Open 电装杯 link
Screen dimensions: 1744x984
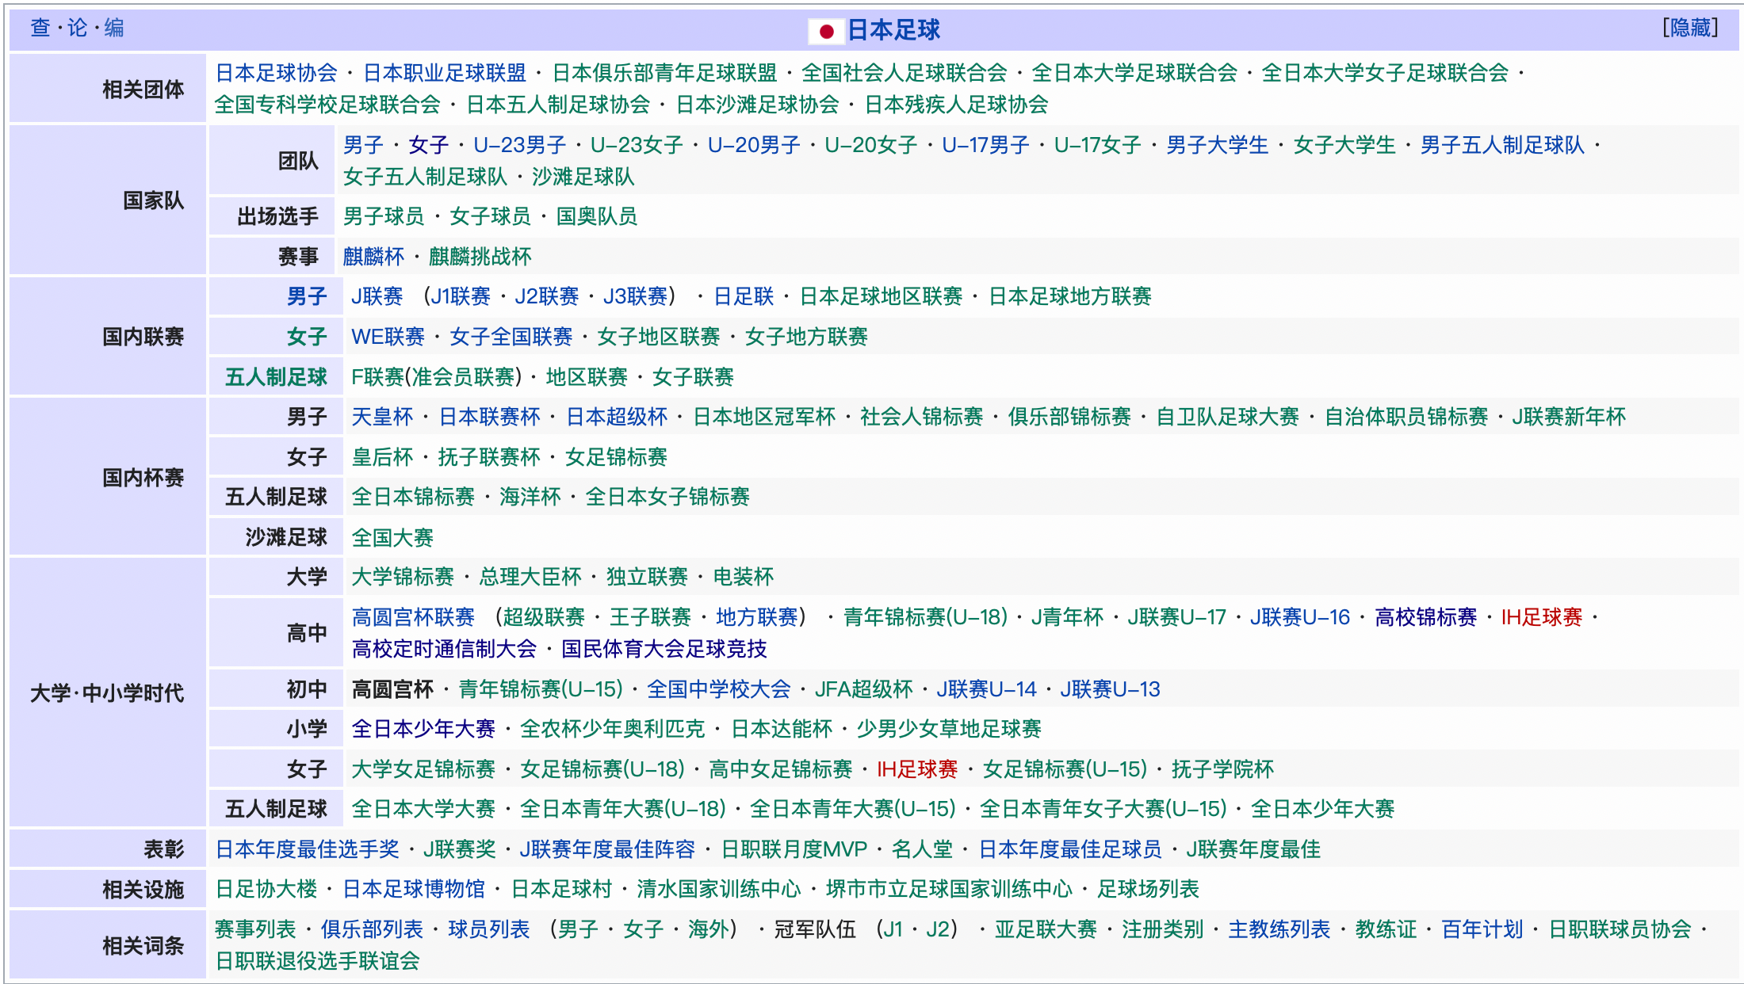[x=743, y=577]
